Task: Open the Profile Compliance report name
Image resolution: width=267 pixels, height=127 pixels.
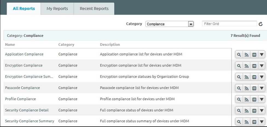Action: pyautogui.click(x=21, y=99)
